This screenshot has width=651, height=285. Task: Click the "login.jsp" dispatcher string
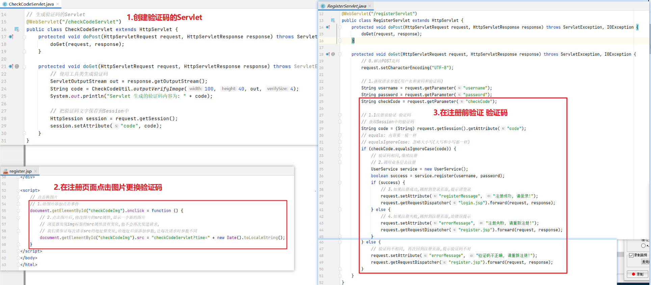click(x=472, y=203)
